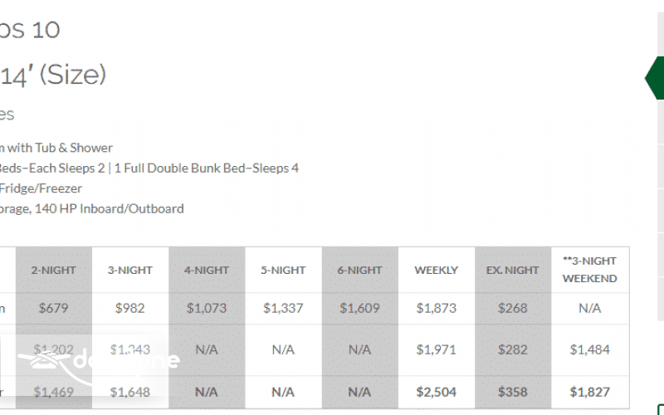The image size is (664, 415).
Task: Click the "140 HP Inboard/Outboard" text line
Action: [91, 209]
